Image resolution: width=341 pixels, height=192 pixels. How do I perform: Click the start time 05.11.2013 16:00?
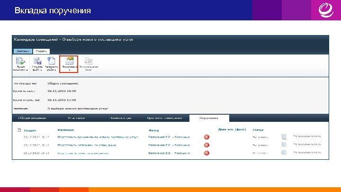pyautogui.click(x=62, y=91)
